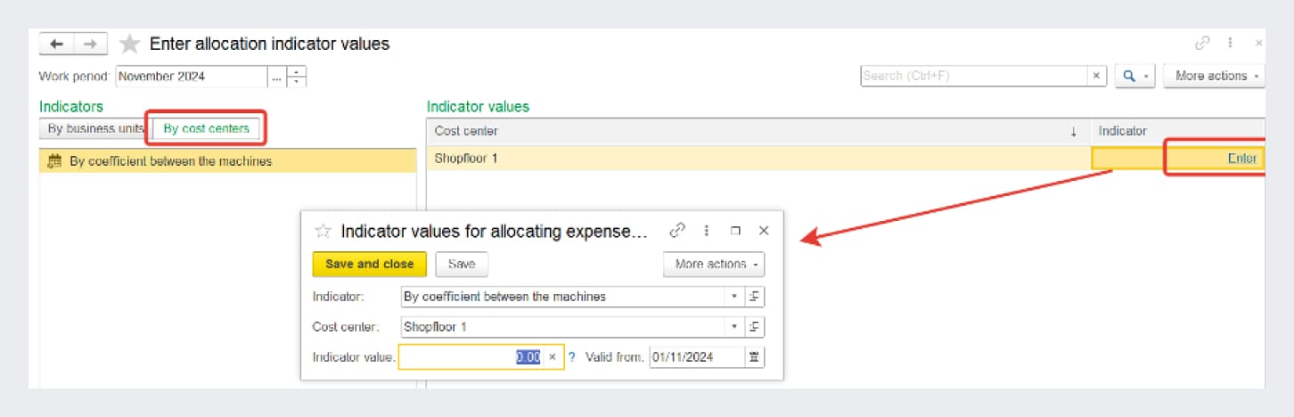Select the By cost centers tab

pyautogui.click(x=207, y=129)
